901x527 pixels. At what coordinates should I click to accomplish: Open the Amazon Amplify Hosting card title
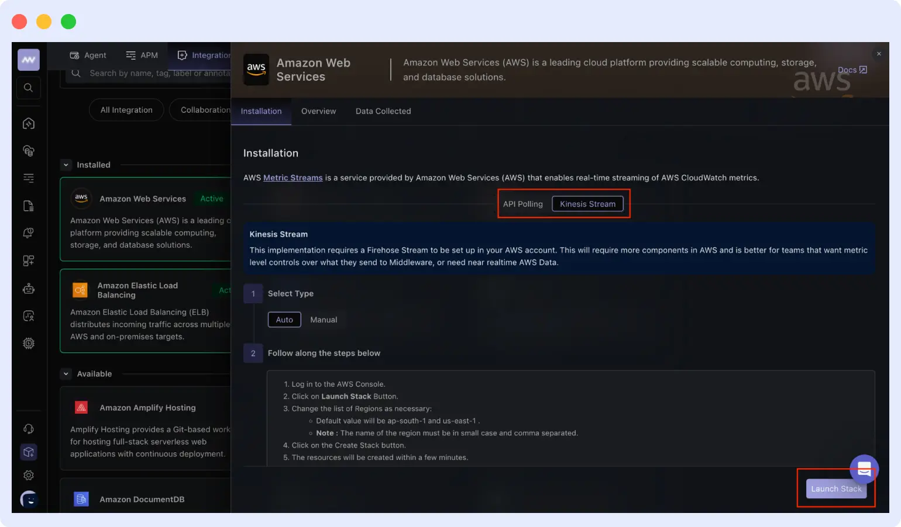pyautogui.click(x=147, y=408)
